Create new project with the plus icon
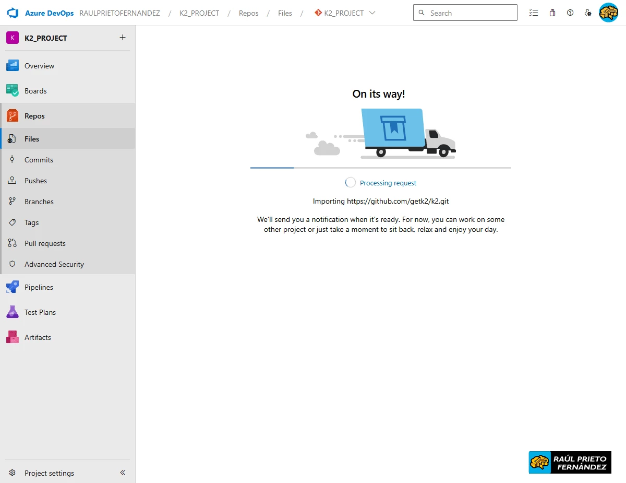The image size is (626, 483). pos(122,38)
